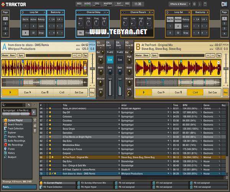Screen dimensions: 230x192
Task: Toggle the fullscreen layout icon in header
Action: (x=205, y=4)
